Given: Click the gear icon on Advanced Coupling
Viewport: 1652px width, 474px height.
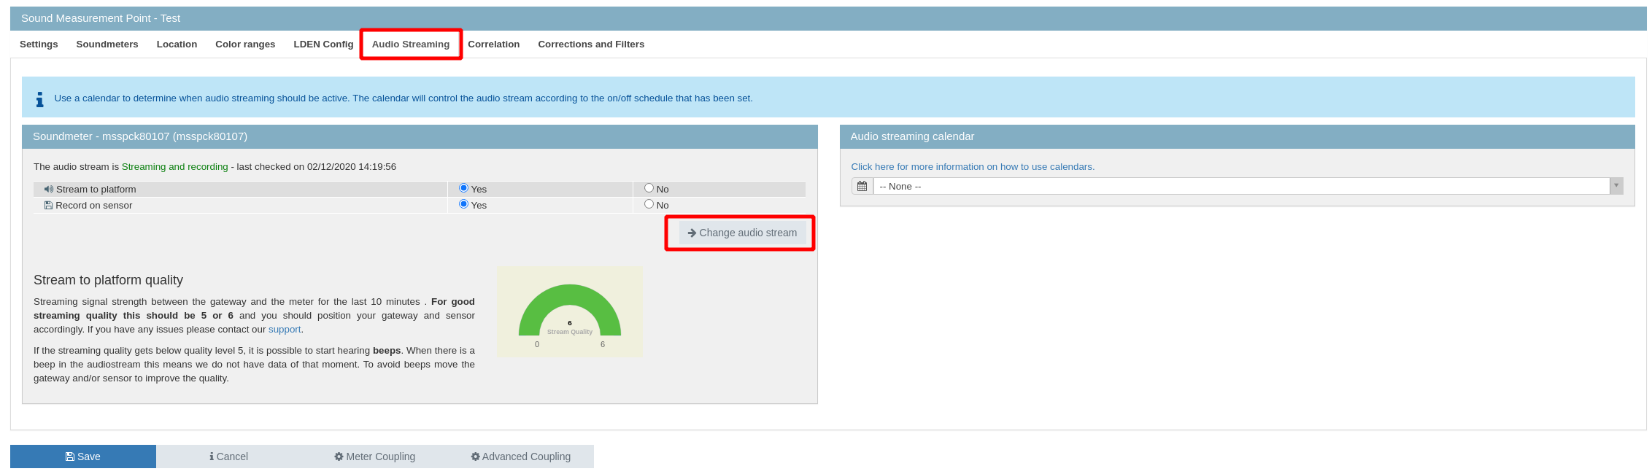Looking at the screenshot, I should (x=475, y=456).
